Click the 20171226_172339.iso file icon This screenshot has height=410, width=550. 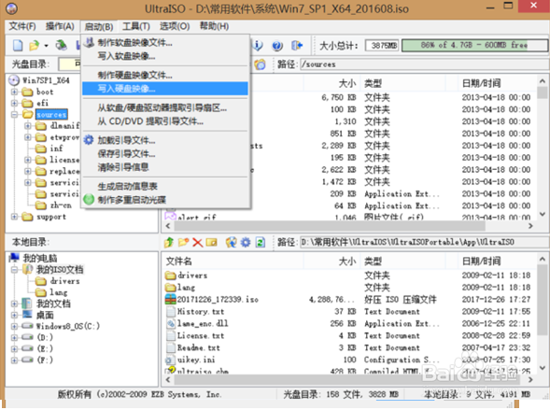(x=171, y=299)
